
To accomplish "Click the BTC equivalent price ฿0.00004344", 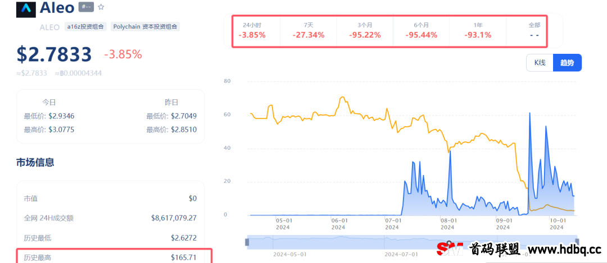I will point(78,73).
